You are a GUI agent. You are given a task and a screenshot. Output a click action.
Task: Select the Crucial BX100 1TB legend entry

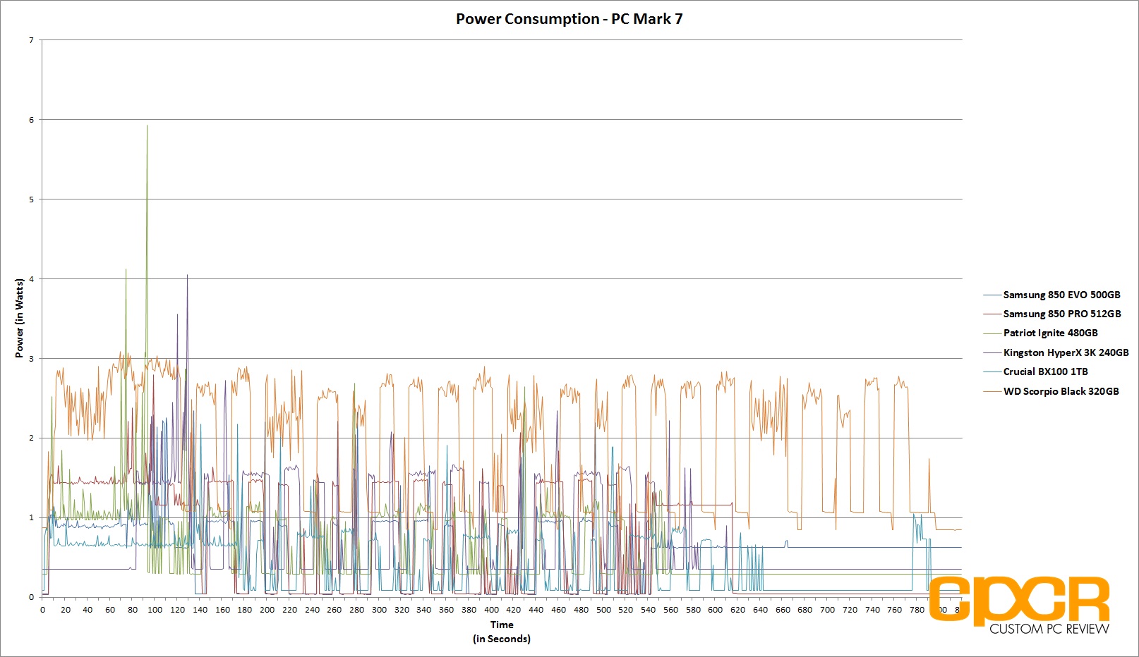[x=1035, y=372]
